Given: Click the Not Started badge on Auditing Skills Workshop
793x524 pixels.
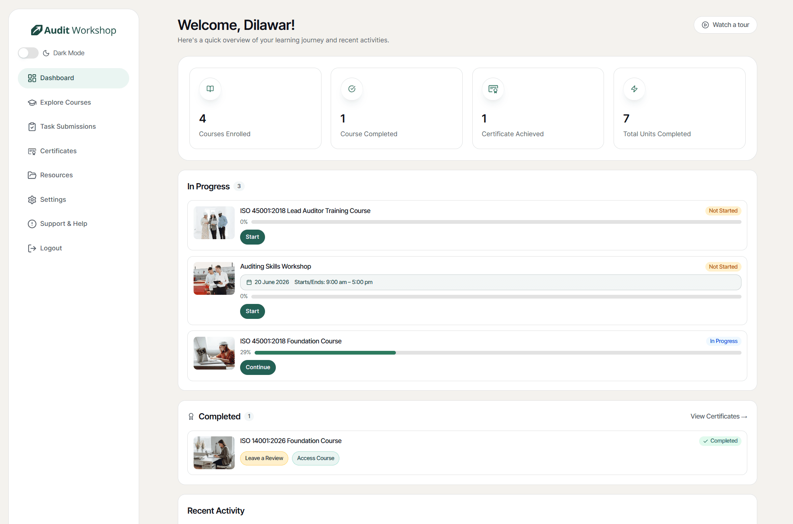Looking at the screenshot, I should (723, 267).
